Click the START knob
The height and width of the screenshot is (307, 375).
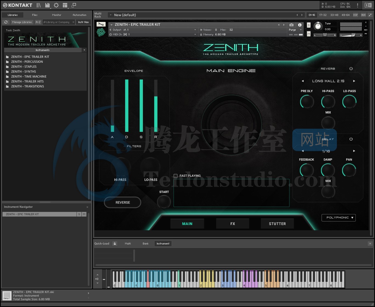coord(164,202)
